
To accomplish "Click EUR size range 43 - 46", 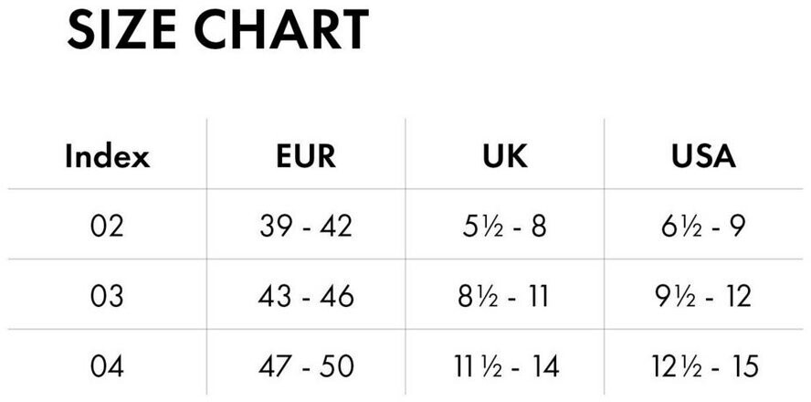I will (x=305, y=296).
